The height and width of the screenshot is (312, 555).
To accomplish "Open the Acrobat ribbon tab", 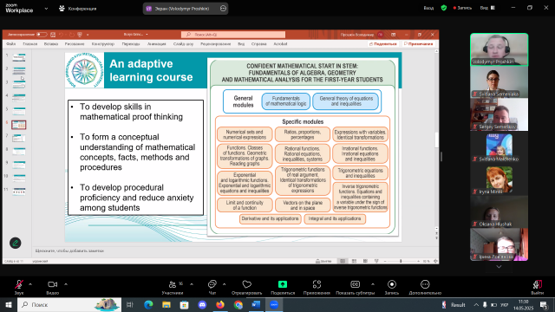I will click(x=280, y=44).
